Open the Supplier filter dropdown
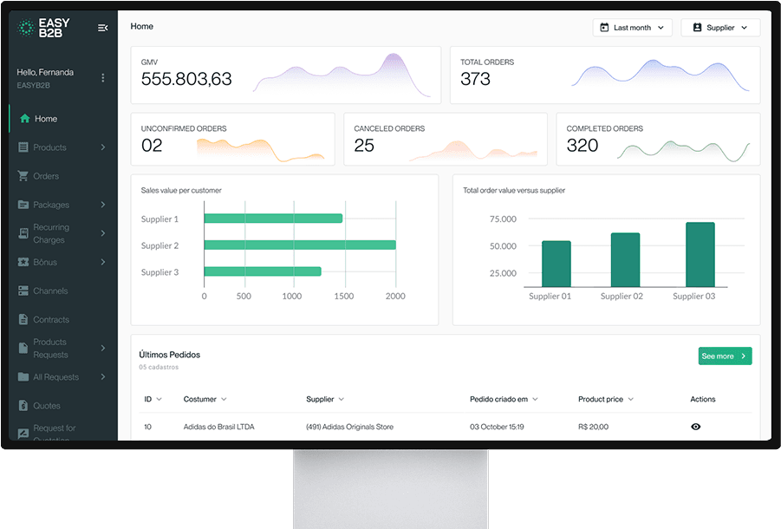The height and width of the screenshot is (529, 781). (x=720, y=28)
